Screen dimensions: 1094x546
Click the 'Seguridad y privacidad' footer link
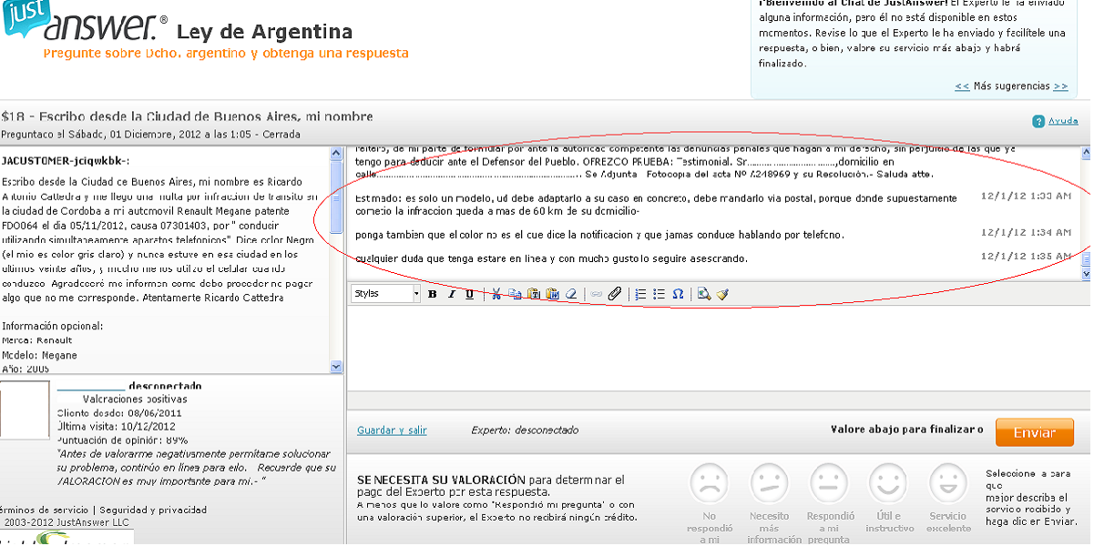pos(153,510)
